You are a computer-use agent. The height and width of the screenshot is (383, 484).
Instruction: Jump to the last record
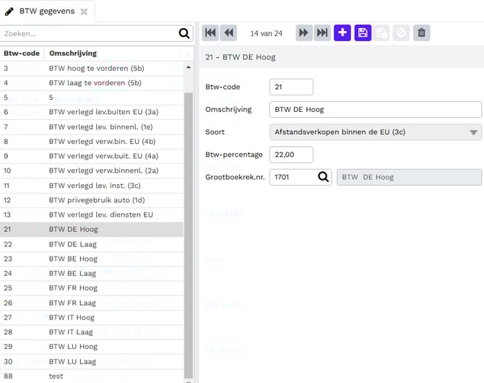click(x=322, y=33)
